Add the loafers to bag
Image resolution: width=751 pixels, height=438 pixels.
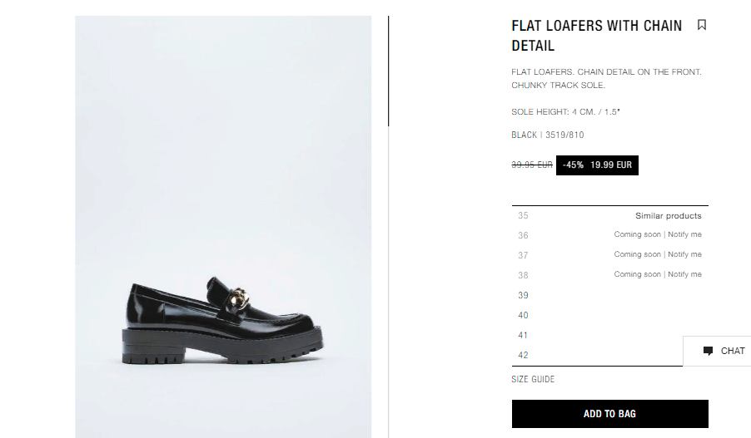609,414
